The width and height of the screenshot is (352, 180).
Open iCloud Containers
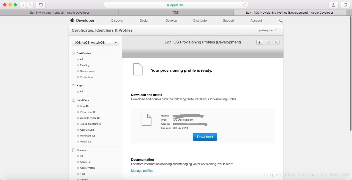click(x=90, y=124)
